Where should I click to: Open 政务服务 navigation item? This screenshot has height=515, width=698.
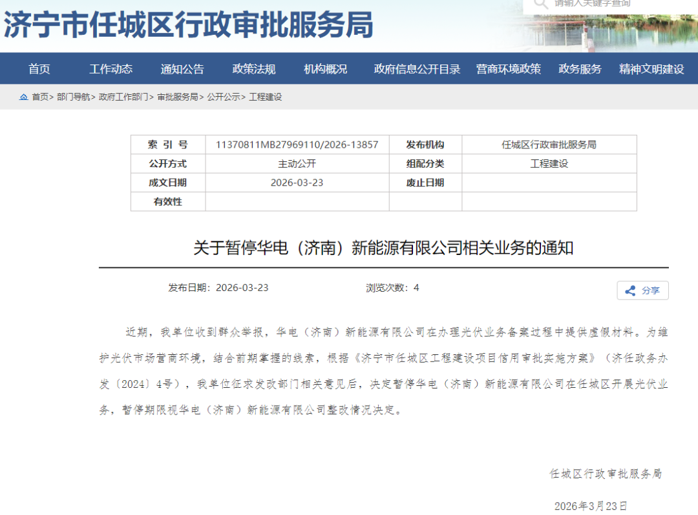click(580, 69)
